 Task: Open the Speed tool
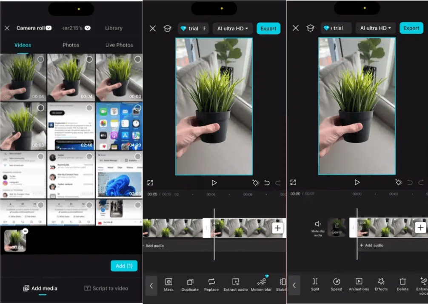[336, 281]
